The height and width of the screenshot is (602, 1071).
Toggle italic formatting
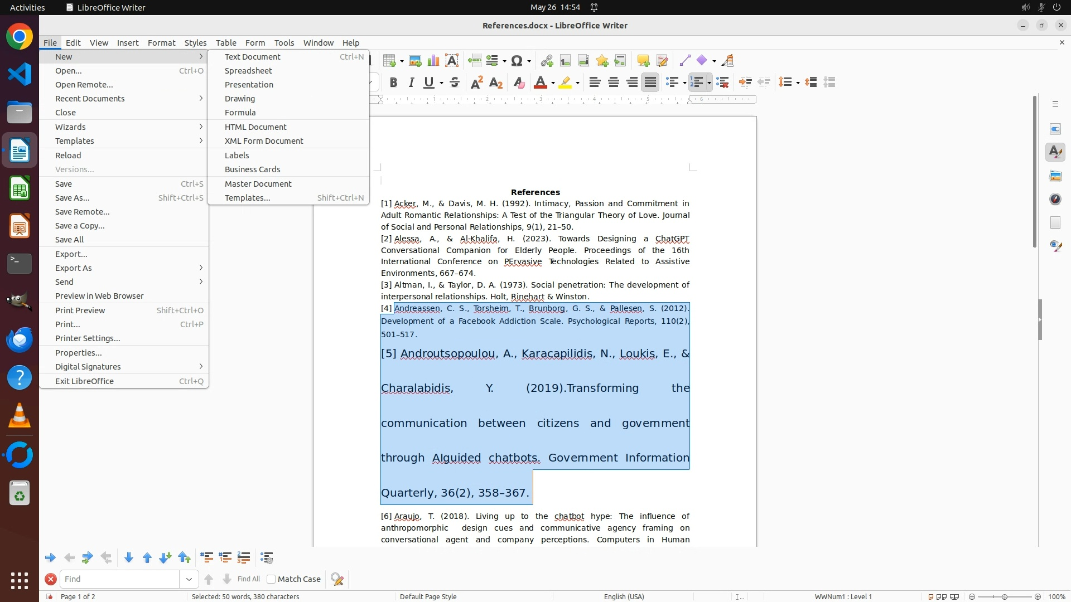pyautogui.click(x=412, y=82)
